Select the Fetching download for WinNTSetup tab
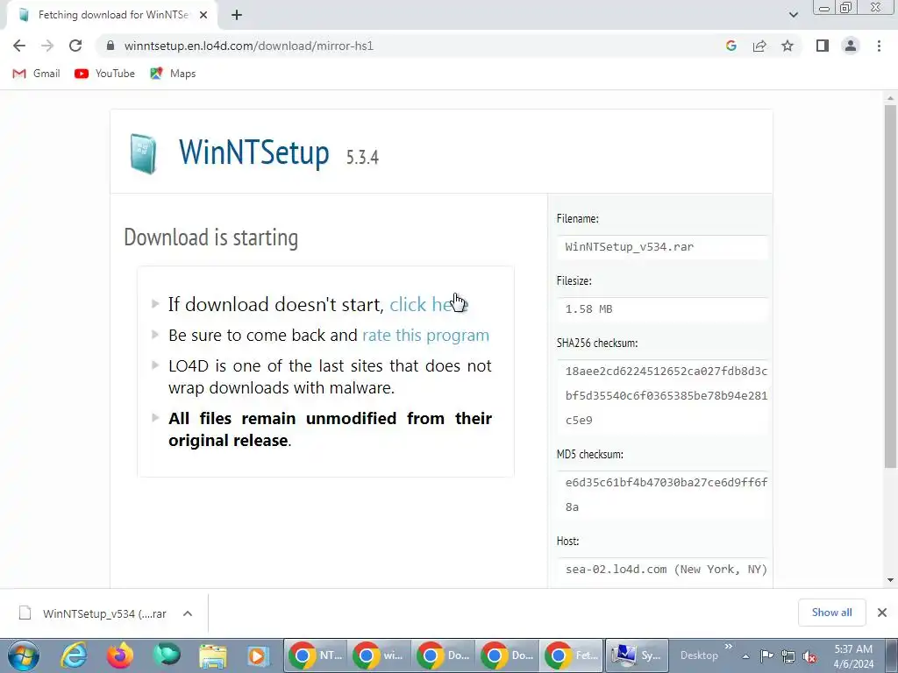898x673 pixels. click(x=113, y=15)
